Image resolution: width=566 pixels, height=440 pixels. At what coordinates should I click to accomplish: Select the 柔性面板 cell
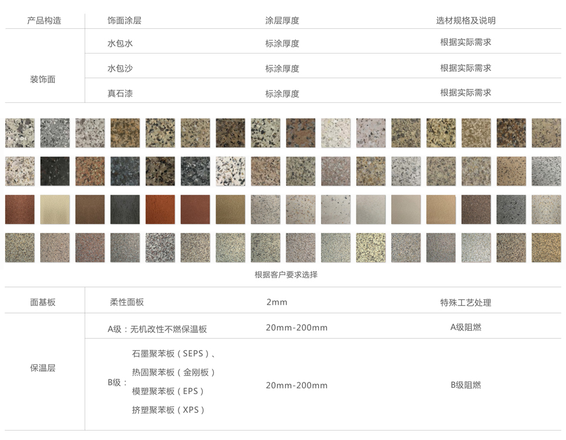point(127,302)
